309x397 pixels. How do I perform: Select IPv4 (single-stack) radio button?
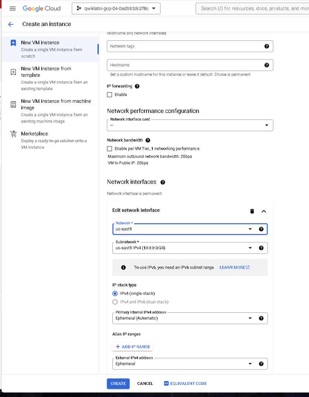[x=115, y=293]
